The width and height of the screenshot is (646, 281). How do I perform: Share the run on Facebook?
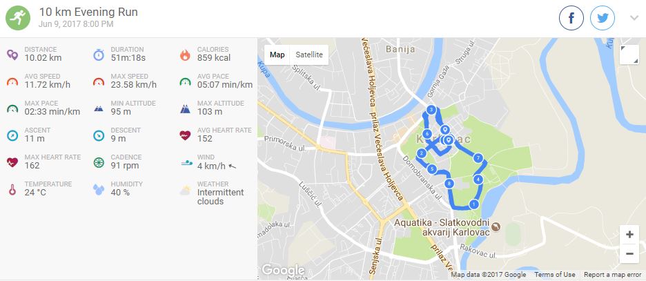pyautogui.click(x=571, y=18)
